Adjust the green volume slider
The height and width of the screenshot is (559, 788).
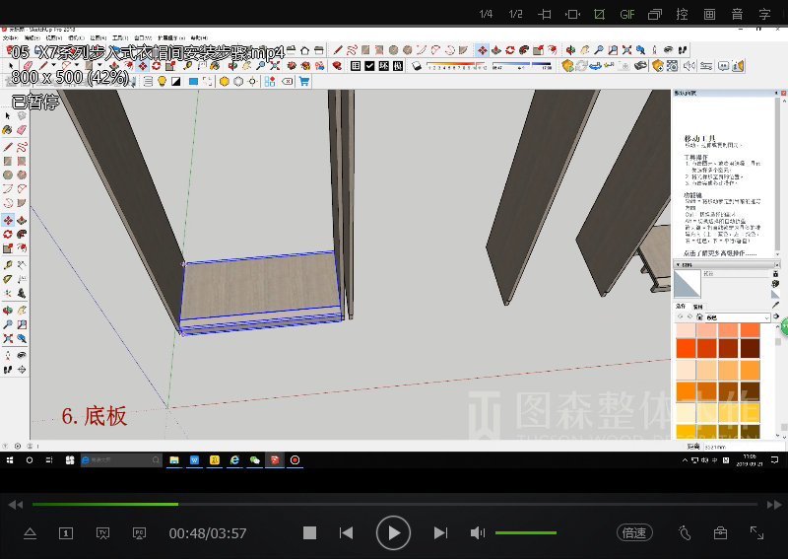pyautogui.click(x=525, y=533)
